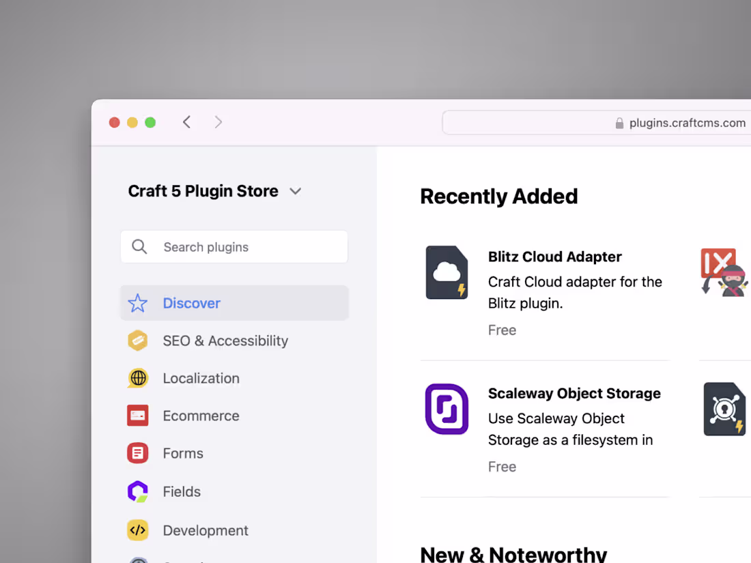This screenshot has height=563, width=751.
Task: Open the SEO & Accessibility category
Action: pyautogui.click(x=225, y=341)
